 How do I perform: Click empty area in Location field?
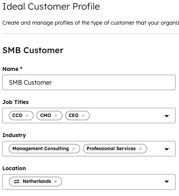pos(112,182)
